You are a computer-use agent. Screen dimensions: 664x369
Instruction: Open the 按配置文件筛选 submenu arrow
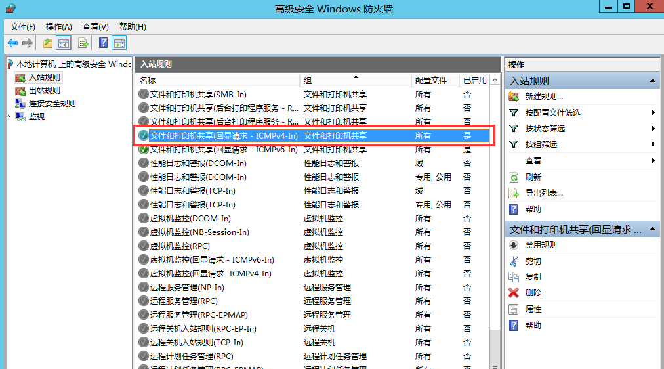point(653,113)
